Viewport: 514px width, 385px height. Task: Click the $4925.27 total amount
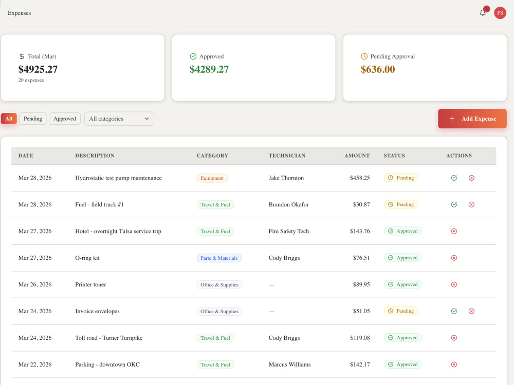pyautogui.click(x=38, y=69)
